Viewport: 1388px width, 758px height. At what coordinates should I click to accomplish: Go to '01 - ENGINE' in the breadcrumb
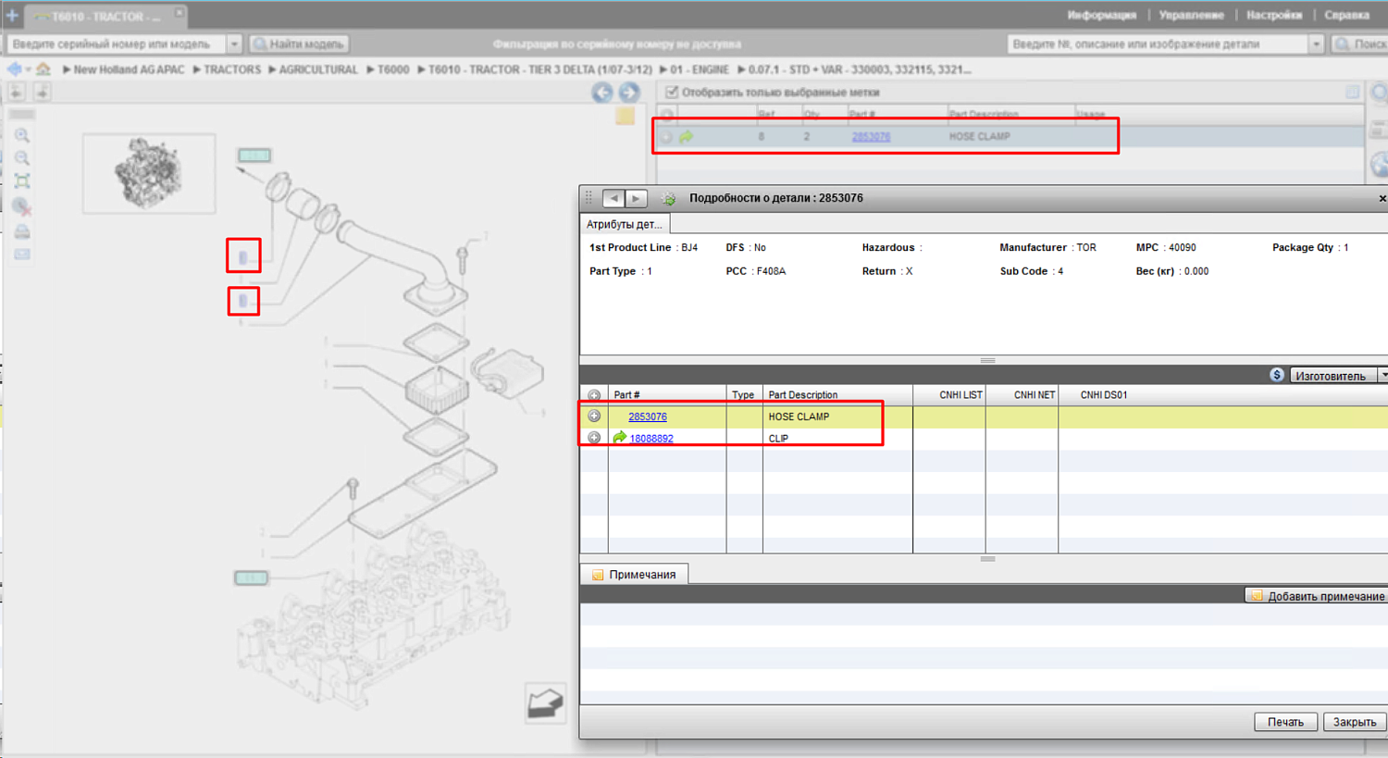(x=700, y=69)
